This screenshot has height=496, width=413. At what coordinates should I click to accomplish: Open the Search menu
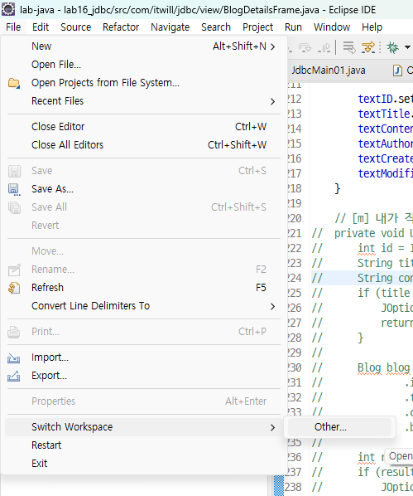pyautogui.click(x=216, y=27)
